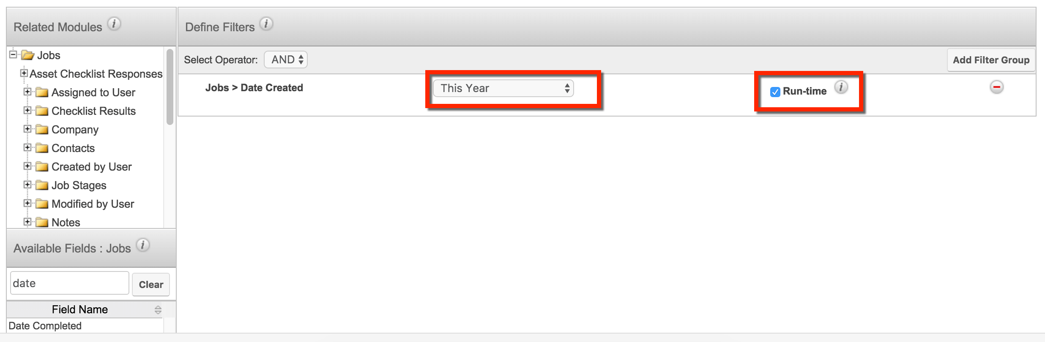Collapse the Jobs root tree node
The height and width of the screenshot is (342, 1045).
(13, 54)
